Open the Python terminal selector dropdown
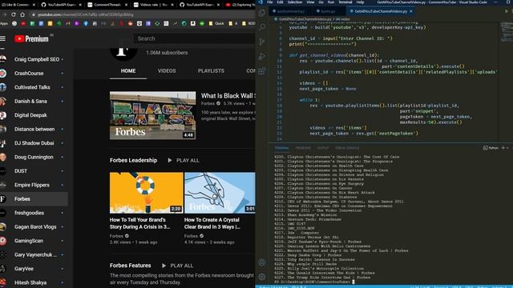Image resolution: width=513 pixels, height=288 pixels. (491, 148)
